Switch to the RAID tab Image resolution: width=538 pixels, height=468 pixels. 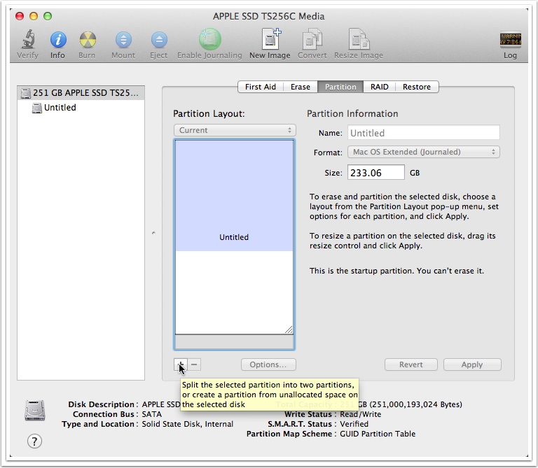coord(379,87)
